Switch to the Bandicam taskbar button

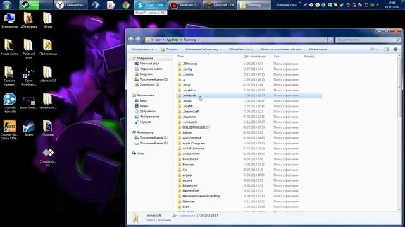pos(185,5)
